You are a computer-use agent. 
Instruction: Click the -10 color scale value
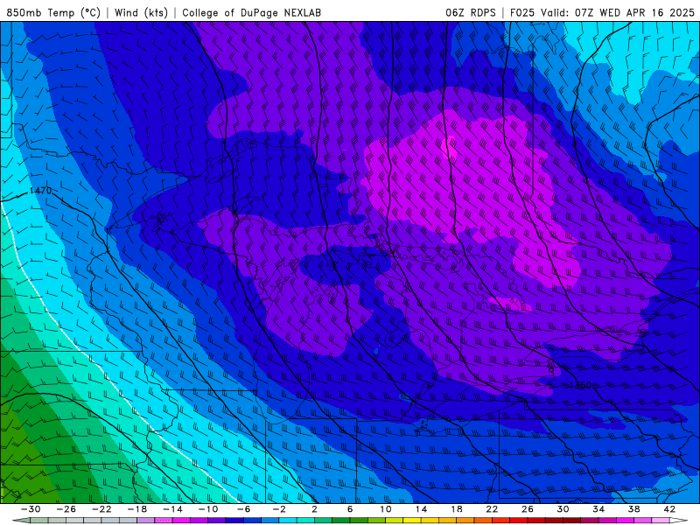click(208, 509)
